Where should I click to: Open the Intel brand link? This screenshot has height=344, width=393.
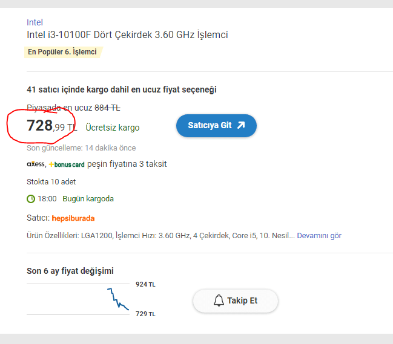pos(35,22)
